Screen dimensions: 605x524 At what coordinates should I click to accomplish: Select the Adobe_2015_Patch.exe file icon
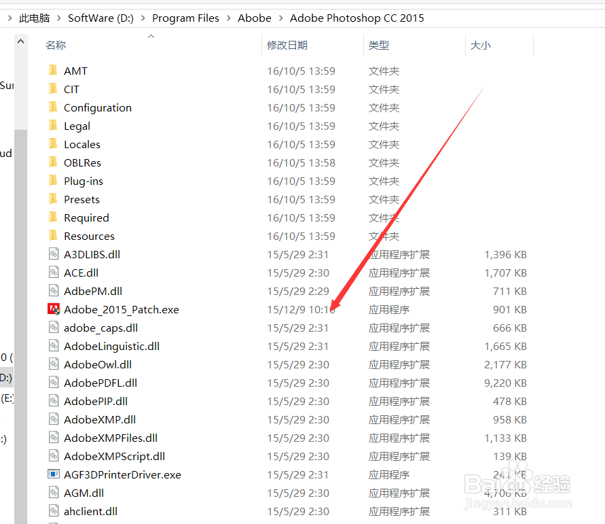[54, 309]
